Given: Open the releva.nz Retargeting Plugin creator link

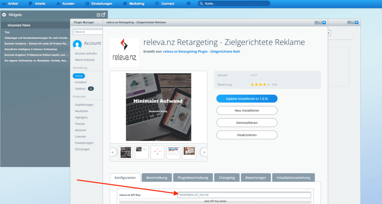Looking at the screenshot, I should pos(201,52).
